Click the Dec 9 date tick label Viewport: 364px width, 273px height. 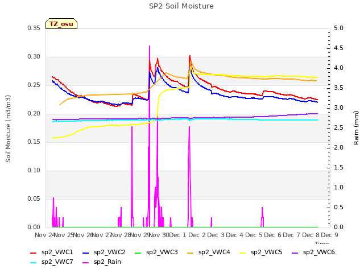[330, 235]
